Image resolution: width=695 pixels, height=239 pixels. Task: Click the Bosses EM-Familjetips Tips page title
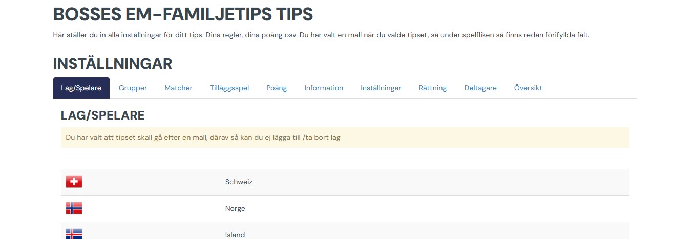(183, 14)
